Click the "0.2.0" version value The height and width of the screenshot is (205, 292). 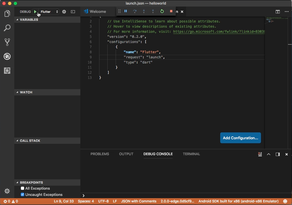point(137,37)
